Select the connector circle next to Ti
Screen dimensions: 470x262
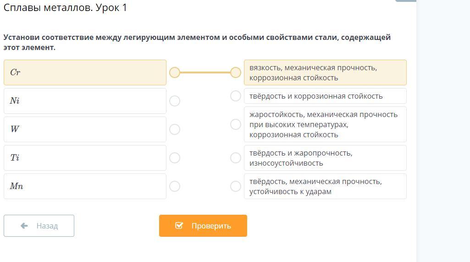[175, 158]
